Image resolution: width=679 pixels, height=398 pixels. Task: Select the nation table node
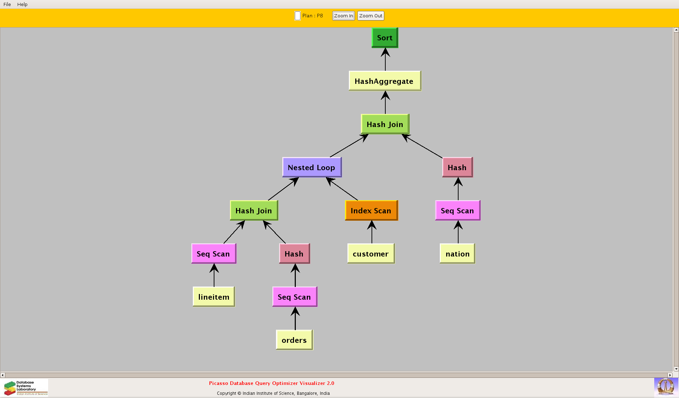pos(457,254)
